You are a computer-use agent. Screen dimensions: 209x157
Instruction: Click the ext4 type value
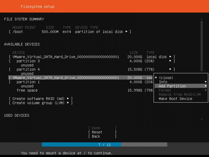point(67,32)
